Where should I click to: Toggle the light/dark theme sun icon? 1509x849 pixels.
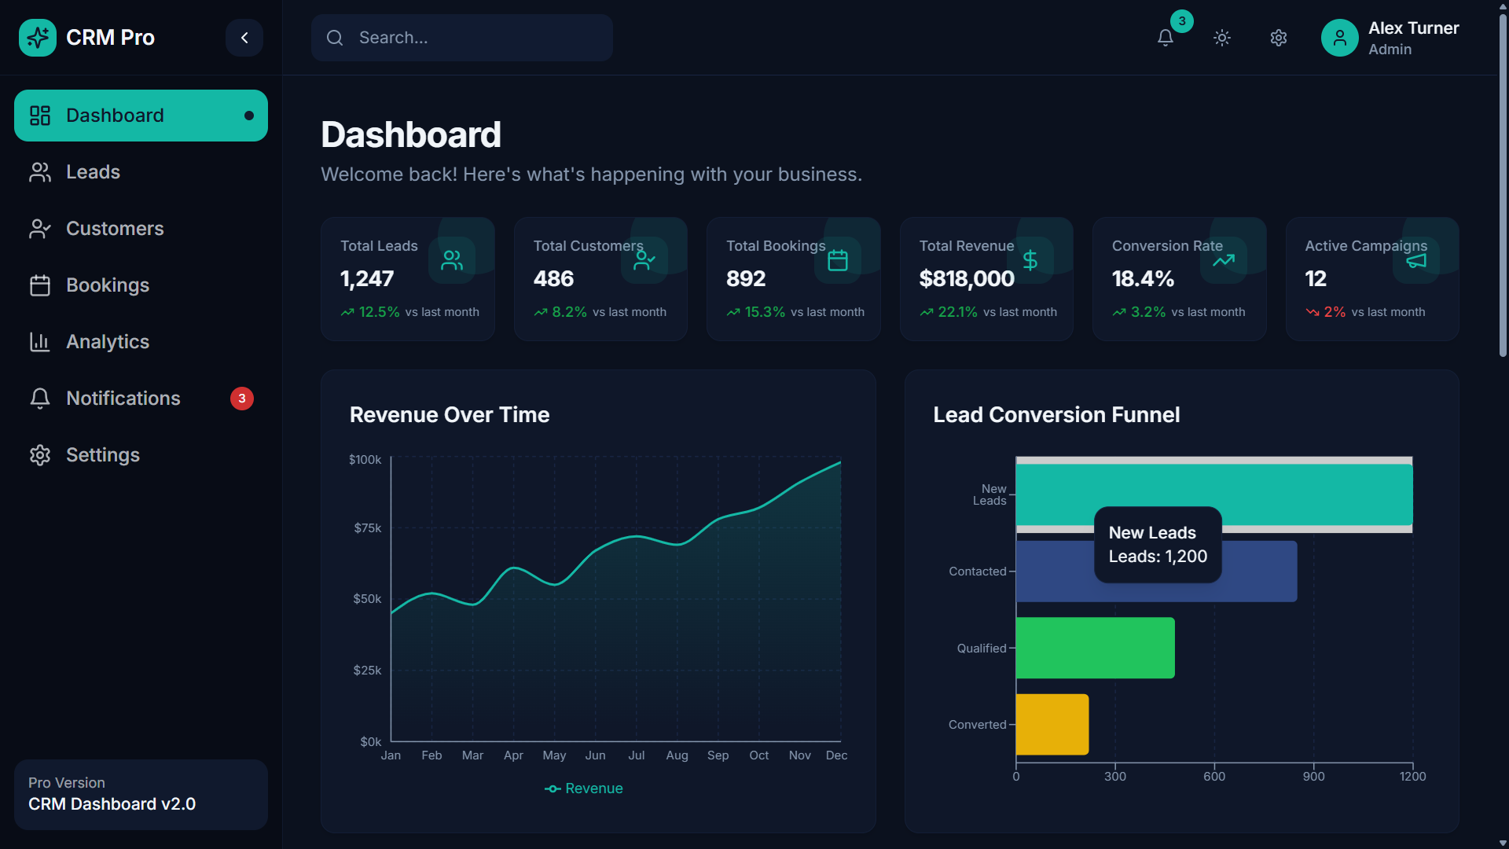coord(1222,38)
